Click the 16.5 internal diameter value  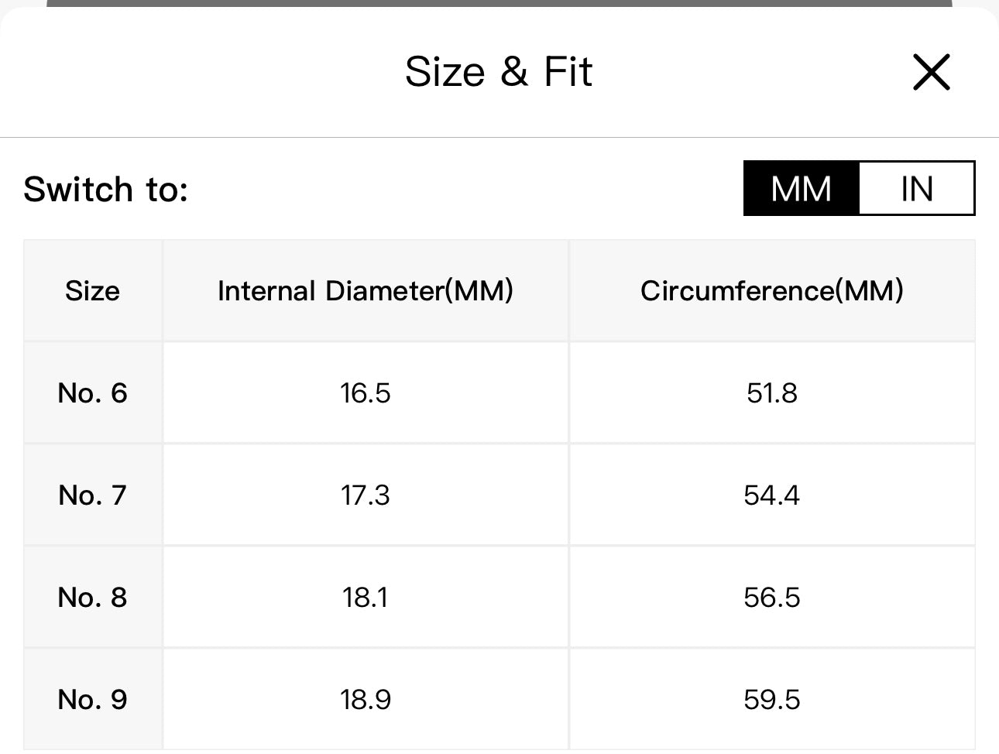(x=366, y=393)
